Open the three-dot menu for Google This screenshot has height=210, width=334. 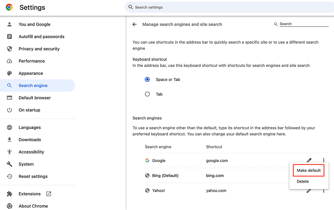(323, 160)
